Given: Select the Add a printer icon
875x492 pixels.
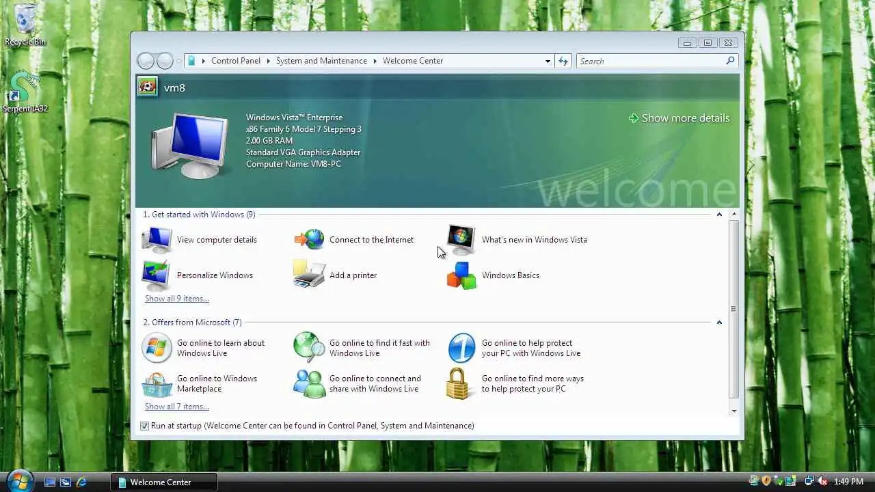Looking at the screenshot, I should click(309, 275).
